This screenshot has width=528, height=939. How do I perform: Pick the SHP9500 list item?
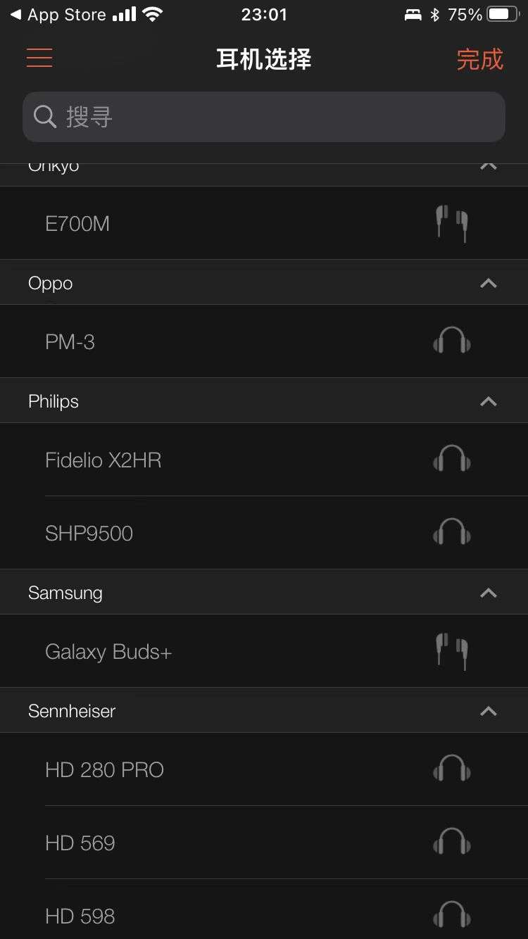click(x=89, y=534)
